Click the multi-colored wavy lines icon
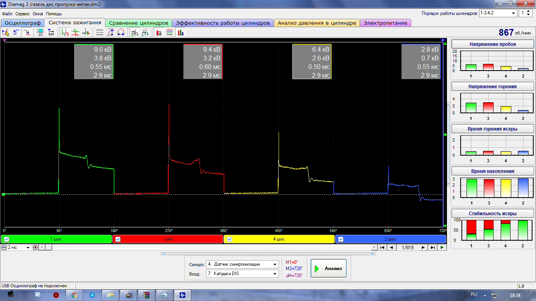Screen dimensions: 536x301 (x=169, y=33)
